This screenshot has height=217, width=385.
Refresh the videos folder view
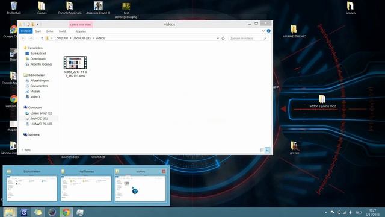coord(223,38)
